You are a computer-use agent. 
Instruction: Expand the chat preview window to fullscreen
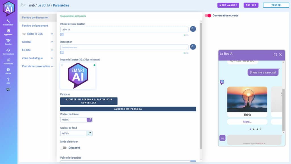275,55
